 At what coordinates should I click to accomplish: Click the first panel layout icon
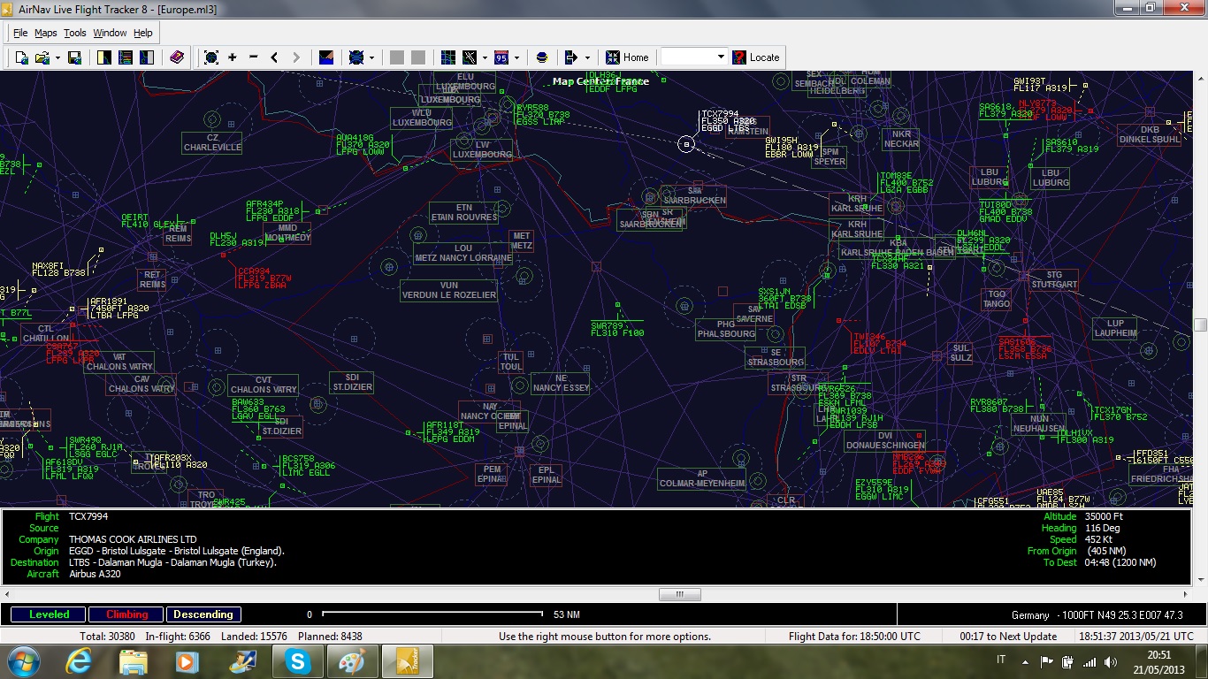pyautogui.click(x=103, y=57)
